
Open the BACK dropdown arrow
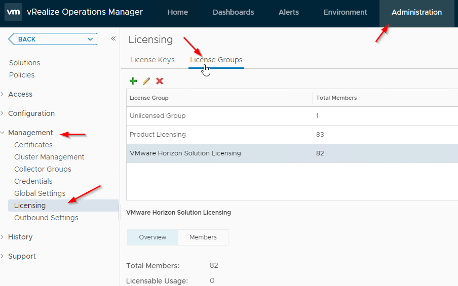pyautogui.click(x=90, y=39)
